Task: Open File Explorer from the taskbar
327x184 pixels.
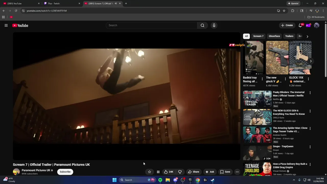Action: (168, 180)
